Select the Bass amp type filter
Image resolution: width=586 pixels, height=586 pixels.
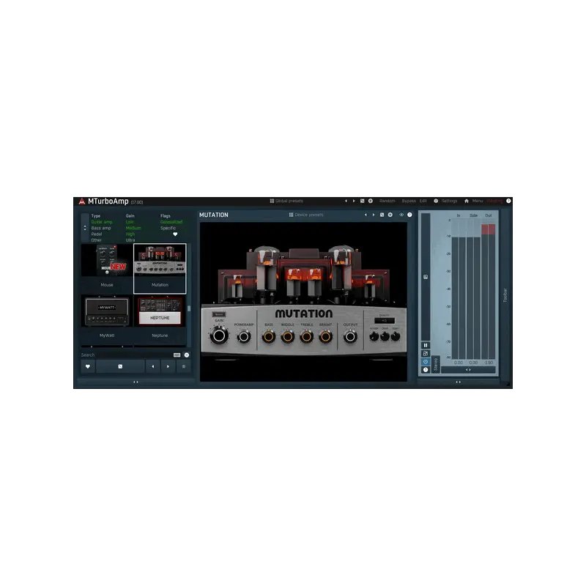pos(101,228)
